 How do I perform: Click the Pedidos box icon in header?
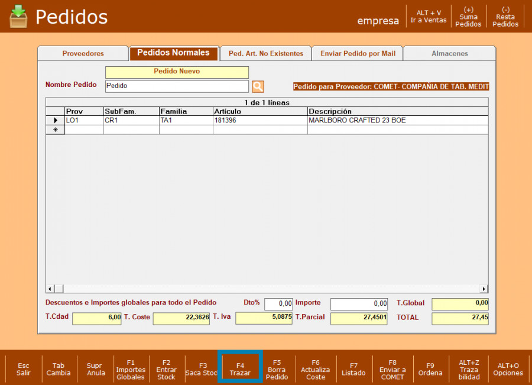tap(18, 17)
